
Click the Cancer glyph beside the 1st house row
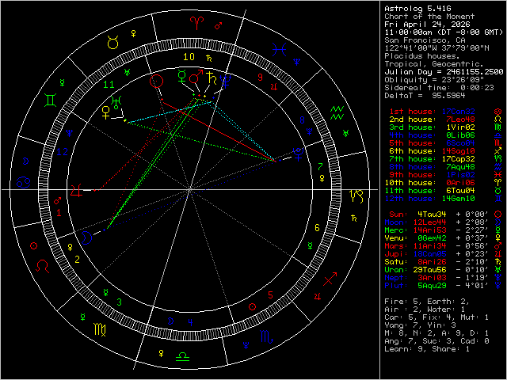pyautogui.click(x=498, y=112)
